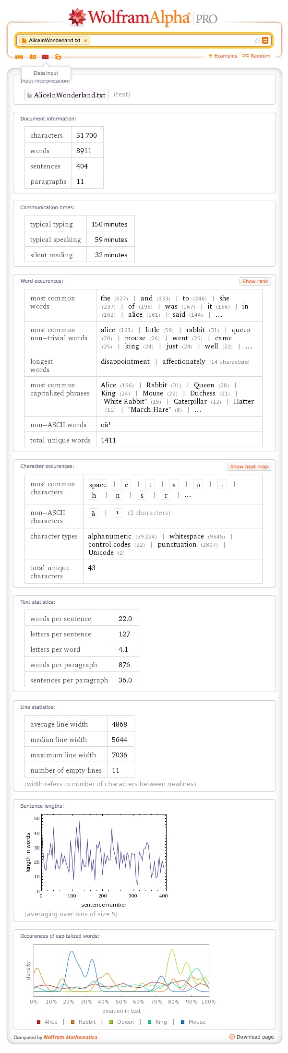Open the image input camera icon
Viewport: 288px width, 1053px height.
tap(33, 57)
